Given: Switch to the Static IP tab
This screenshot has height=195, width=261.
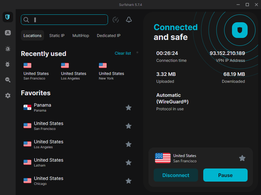Looking at the screenshot, I should click(57, 36).
